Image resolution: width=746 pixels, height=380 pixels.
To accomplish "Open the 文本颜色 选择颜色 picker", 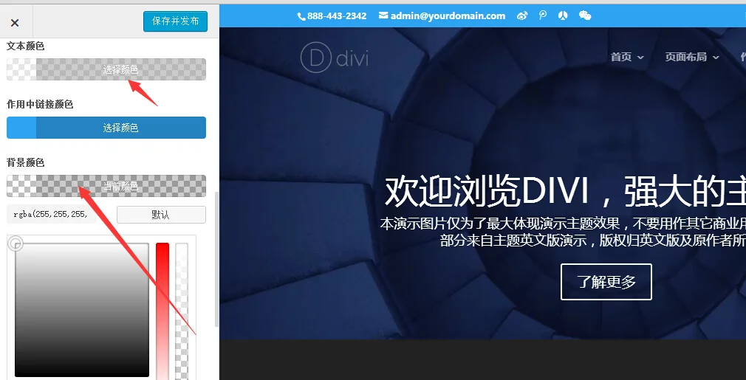I will [106, 69].
